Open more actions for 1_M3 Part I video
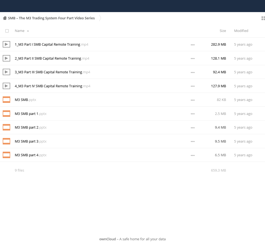Viewport: 265px width, 247px height. pos(193,45)
